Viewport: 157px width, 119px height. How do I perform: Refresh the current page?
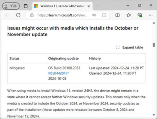[18, 15]
